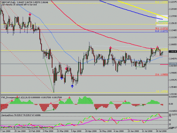Click the ZeroLagStocs indicator label
This screenshot has height=133, width=177.
(7, 115)
